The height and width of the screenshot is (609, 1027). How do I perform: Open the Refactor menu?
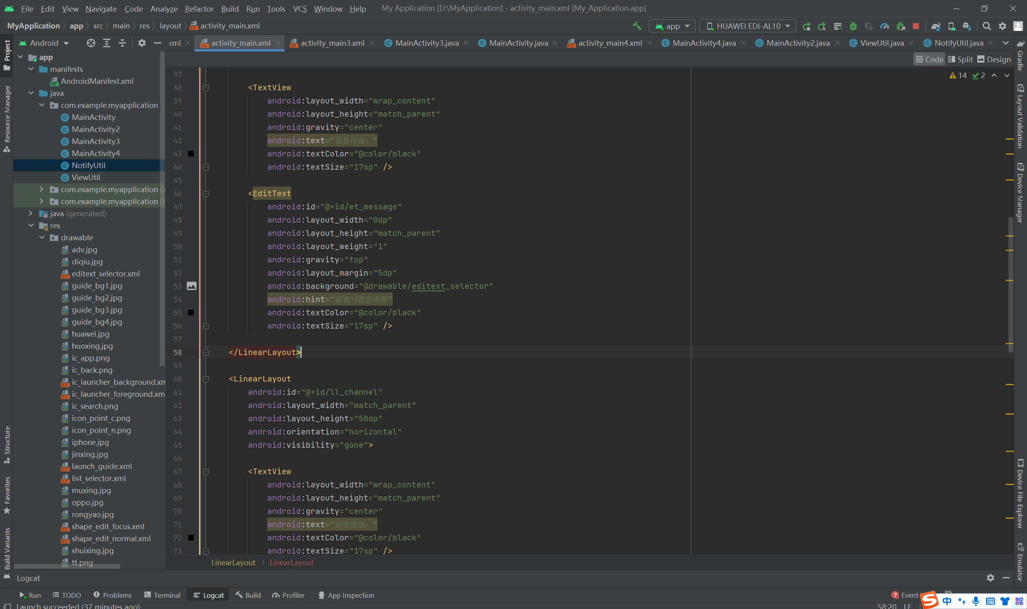pyautogui.click(x=199, y=8)
